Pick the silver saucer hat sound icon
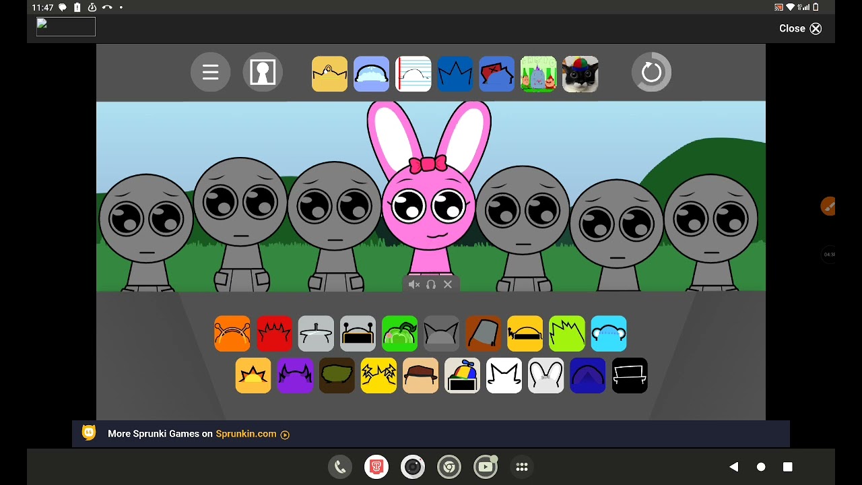This screenshot has height=485, width=862. tap(316, 333)
